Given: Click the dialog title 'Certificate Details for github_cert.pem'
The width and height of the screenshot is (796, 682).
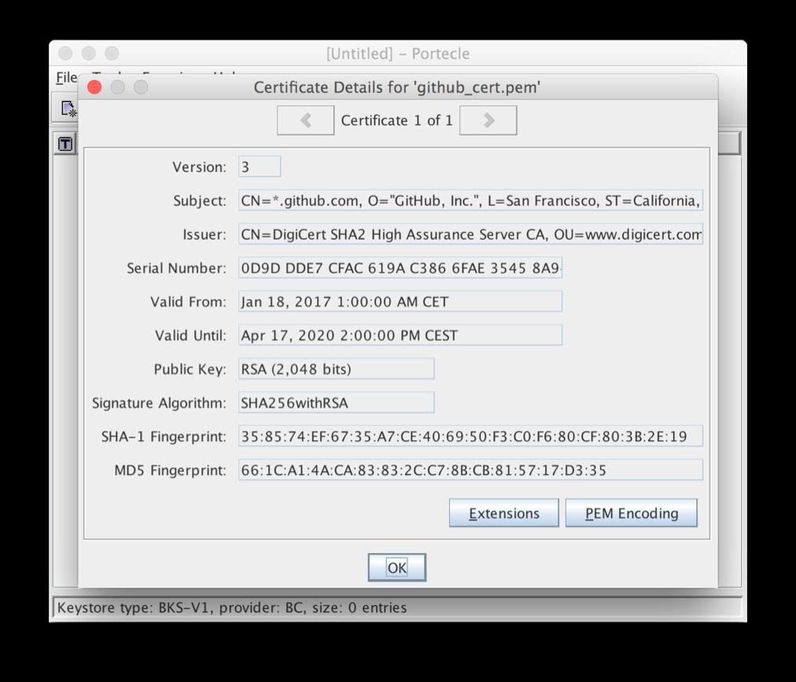Looking at the screenshot, I should pyautogui.click(x=397, y=87).
